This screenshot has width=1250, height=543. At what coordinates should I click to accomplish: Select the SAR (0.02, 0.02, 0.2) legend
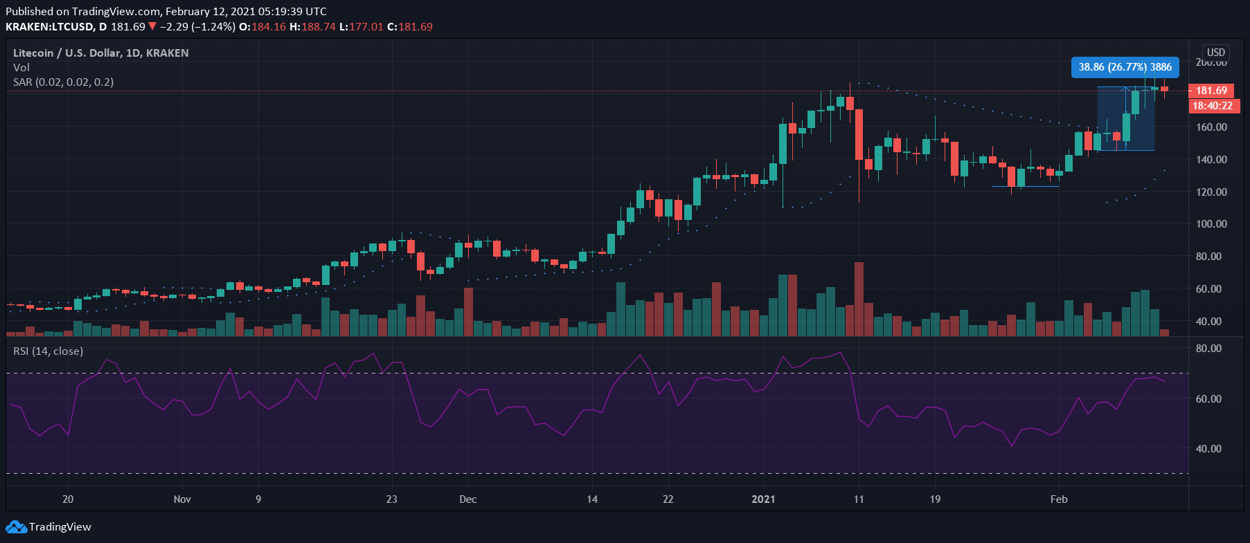[64, 82]
